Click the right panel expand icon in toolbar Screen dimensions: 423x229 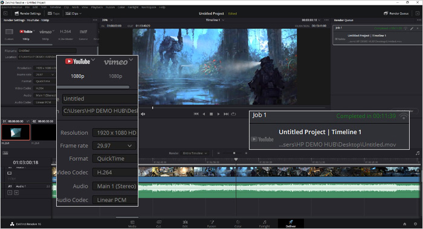coord(417,13)
